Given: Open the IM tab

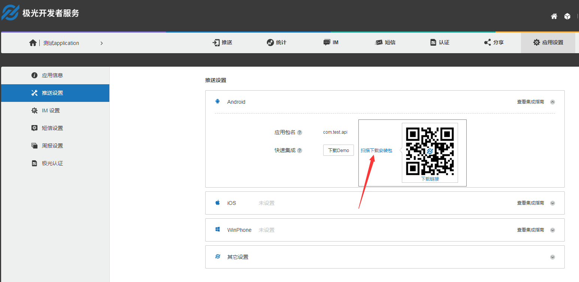Looking at the screenshot, I should click(331, 42).
